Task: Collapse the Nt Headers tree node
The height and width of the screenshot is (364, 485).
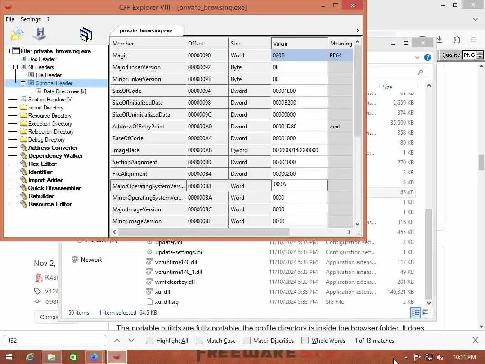Action: (15, 67)
